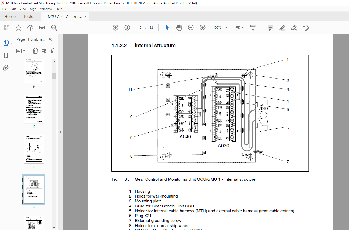Screen dimensions: 349x230
Task: Select the page 9 thumbnail
Action: 34,71
